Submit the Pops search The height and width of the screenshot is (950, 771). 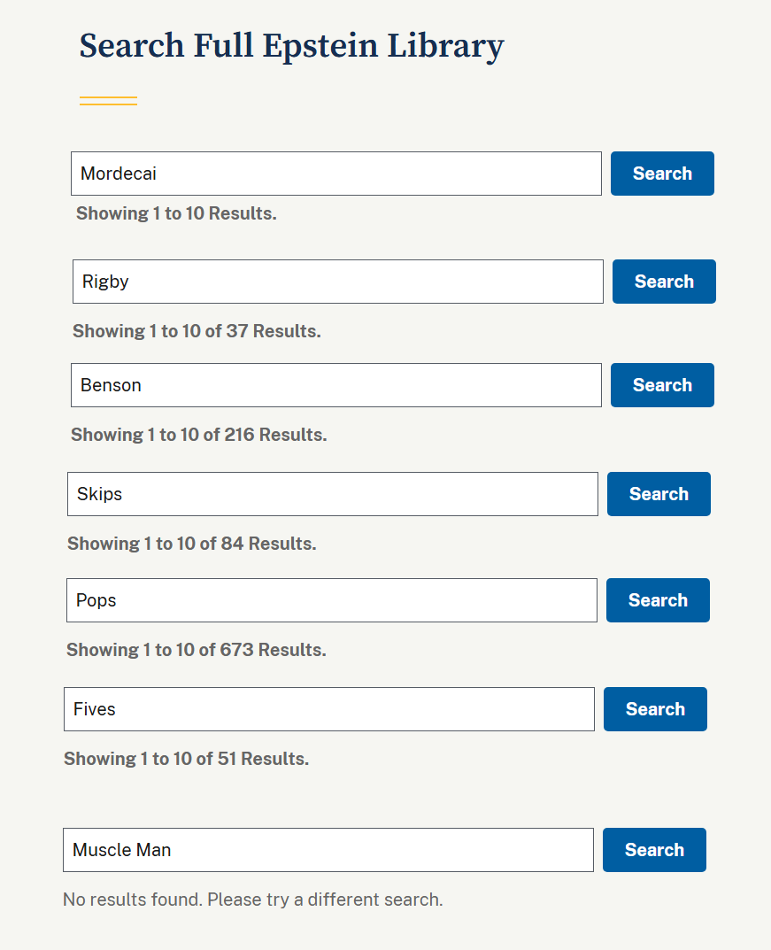(658, 600)
